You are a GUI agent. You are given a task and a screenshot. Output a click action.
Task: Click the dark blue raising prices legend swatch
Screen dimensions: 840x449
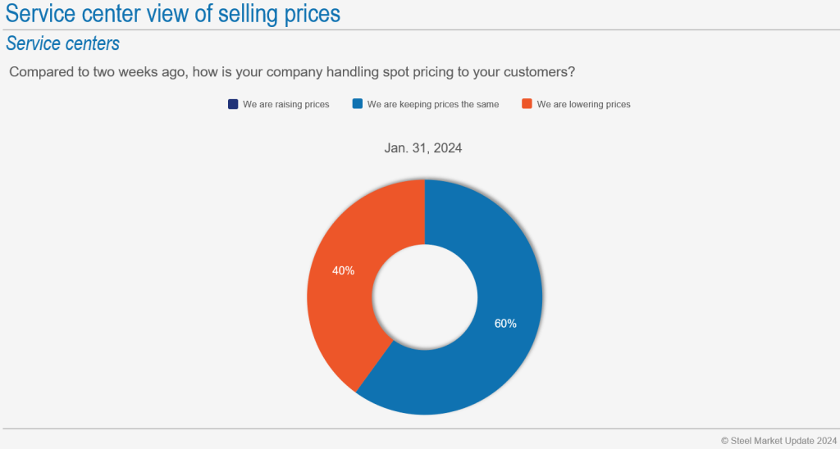tap(233, 105)
